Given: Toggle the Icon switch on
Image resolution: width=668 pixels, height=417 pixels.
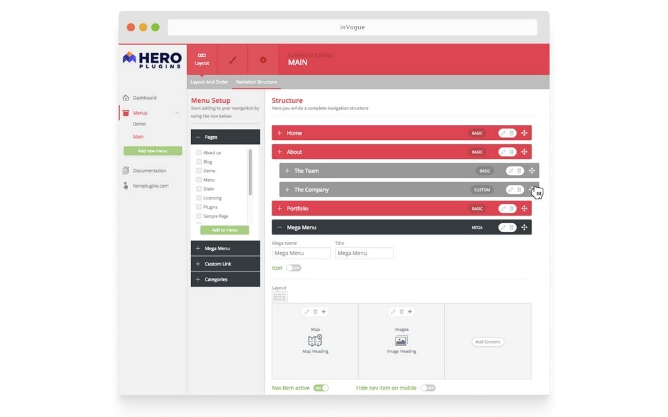Looking at the screenshot, I should [294, 268].
